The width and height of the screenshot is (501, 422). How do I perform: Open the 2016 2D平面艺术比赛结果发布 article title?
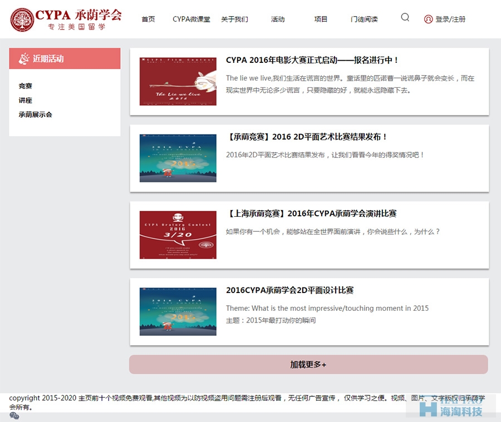(307, 137)
